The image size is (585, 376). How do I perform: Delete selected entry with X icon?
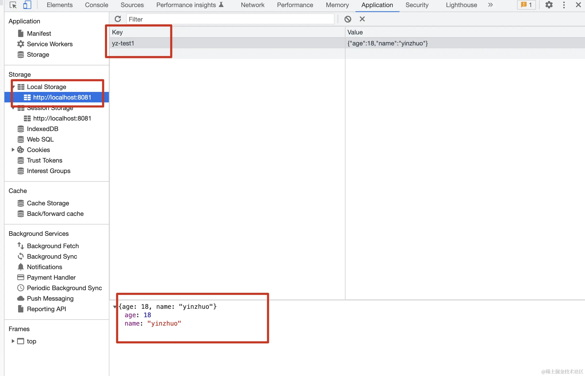362,19
